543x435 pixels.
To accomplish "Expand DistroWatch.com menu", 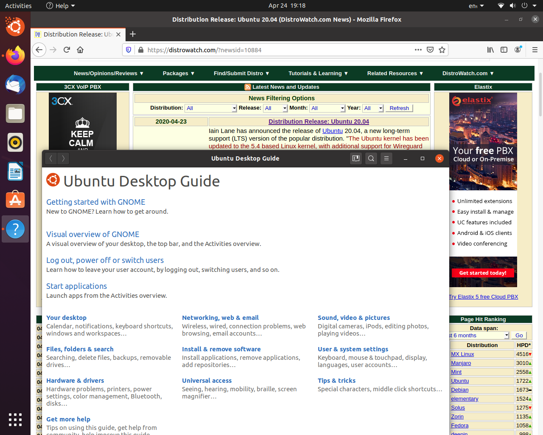I will (x=468, y=73).
